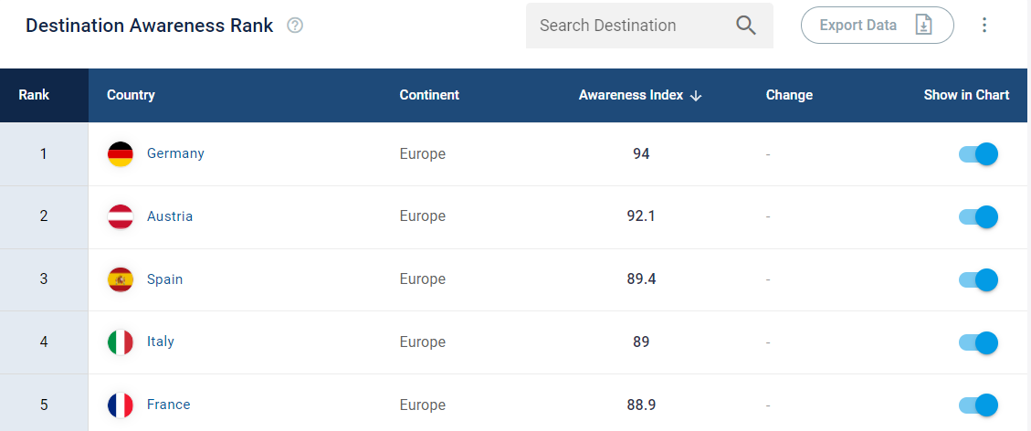The width and height of the screenshot is (1031, 431).
Task: Toggle off Germany's Show in Chart switch
Action: [x=978, y=153]
